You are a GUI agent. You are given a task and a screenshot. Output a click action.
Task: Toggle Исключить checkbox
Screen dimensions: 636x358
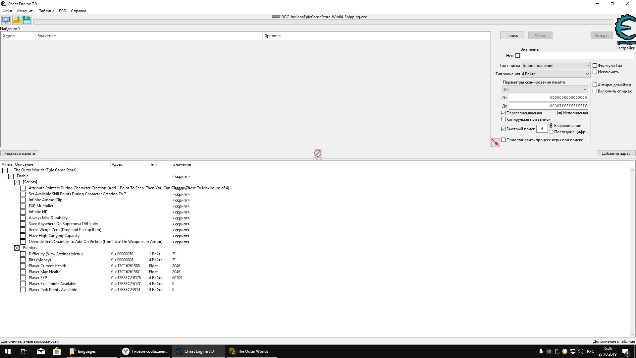click(x=595, y=72)
